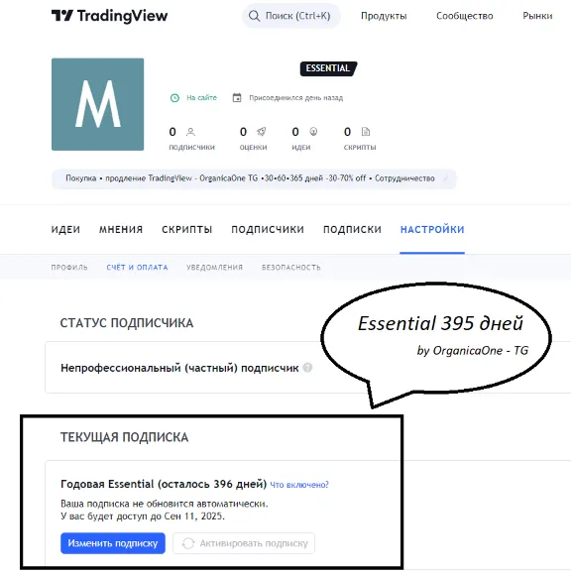Click the calendar joined-date icon
This screenshot has width=571, height=573.
click(x=237, y=97)
